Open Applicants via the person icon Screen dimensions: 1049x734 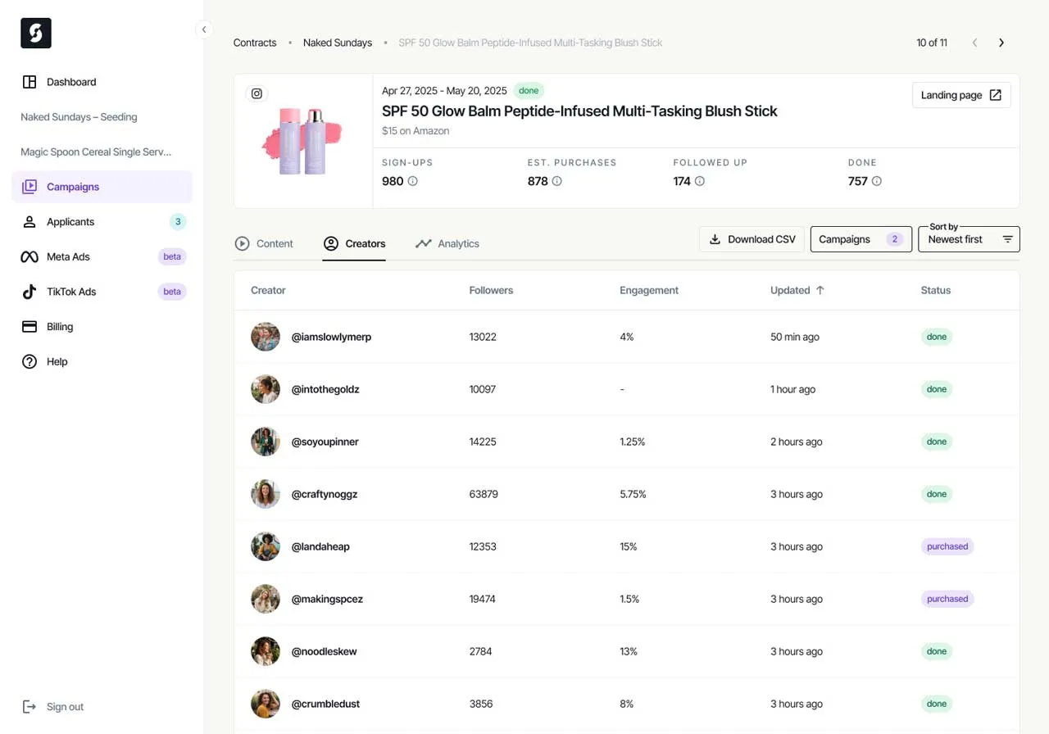(x=30, y=221)
